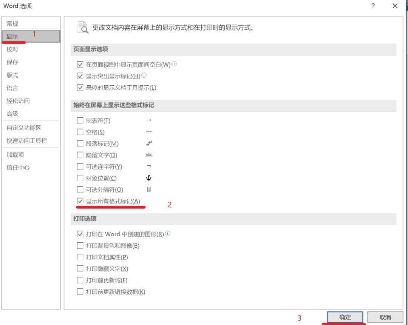Screen dimensions: 408x325
Task: Click the info icon next to page whitespace option
Action: pyautogui.click(x=174, y=64)
